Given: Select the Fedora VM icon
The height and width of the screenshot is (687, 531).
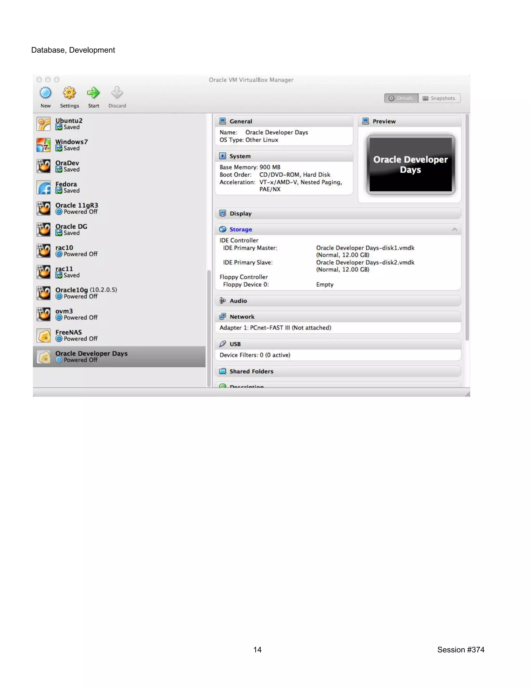Looking at the screenshot, I should coord(43,187).
